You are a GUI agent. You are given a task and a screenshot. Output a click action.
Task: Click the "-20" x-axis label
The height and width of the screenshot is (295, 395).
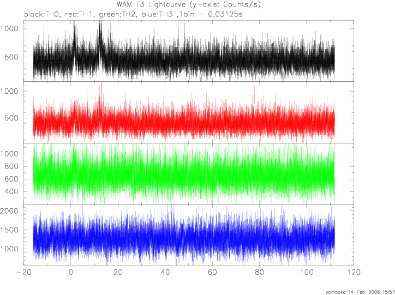pyautogui.click(x=23, y=272)
